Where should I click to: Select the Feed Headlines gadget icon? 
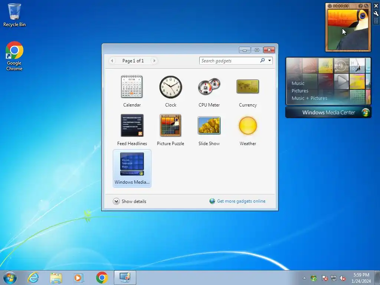point(132,125)
